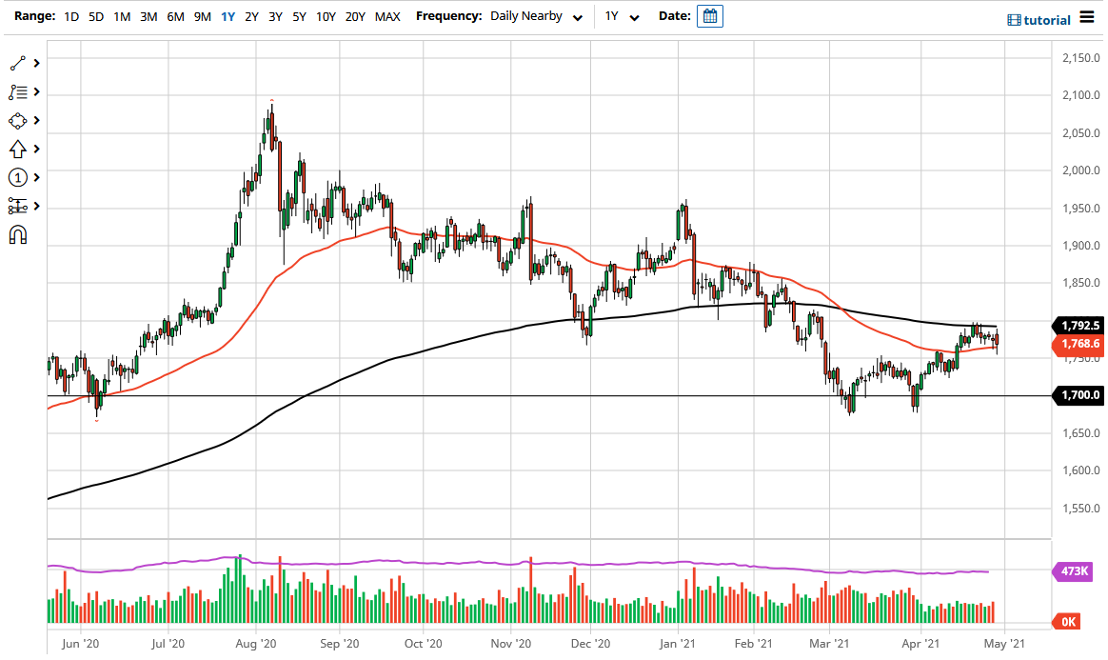Click the 1,650.0 price axis label
This screenshot has height=660, width=1108.
(x=1081, y=433)
